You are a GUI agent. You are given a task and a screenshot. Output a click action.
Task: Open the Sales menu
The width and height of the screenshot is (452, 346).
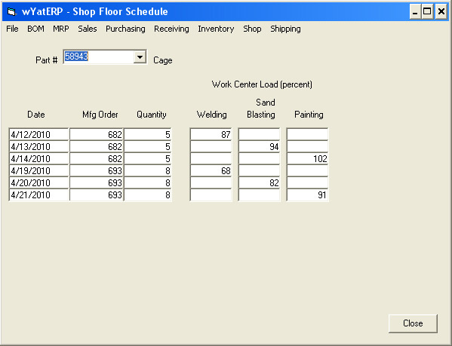(88, 29)
